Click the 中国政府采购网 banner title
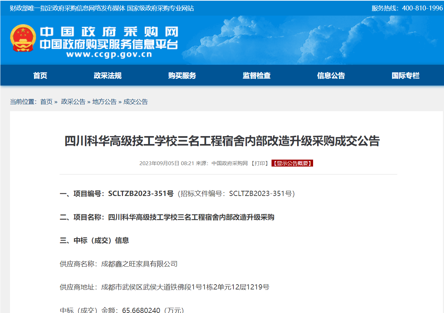This screenshot has width=444, height=313. [109, 32]
